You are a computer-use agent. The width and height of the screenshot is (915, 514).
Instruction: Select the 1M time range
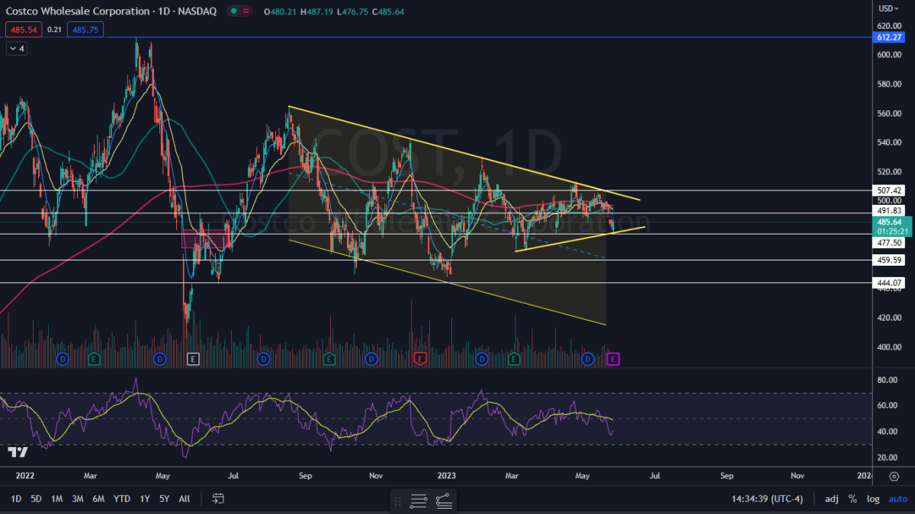point(56,500)
